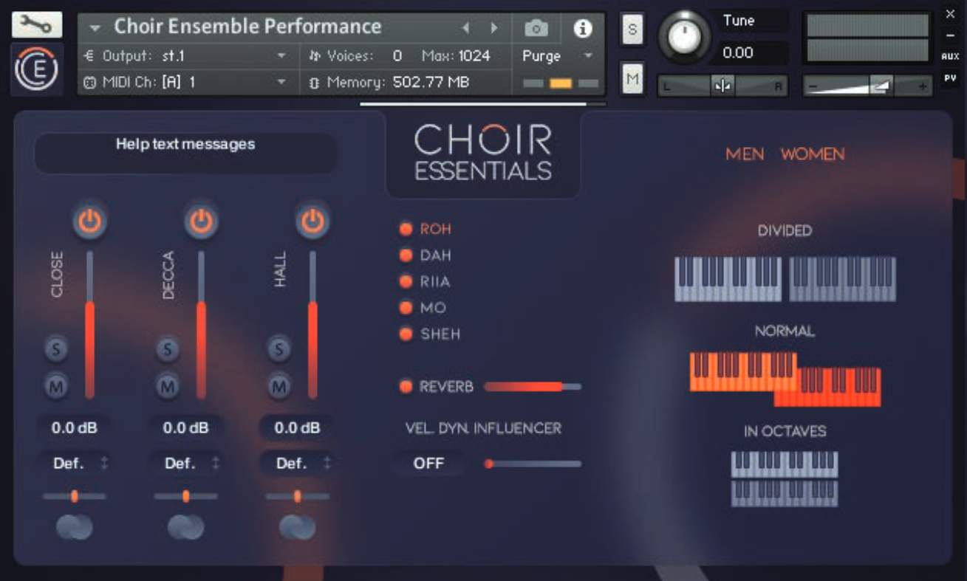This screenshot has width=967, height=581.
Task: Click the Tune knob
Action: coord(684,37)
